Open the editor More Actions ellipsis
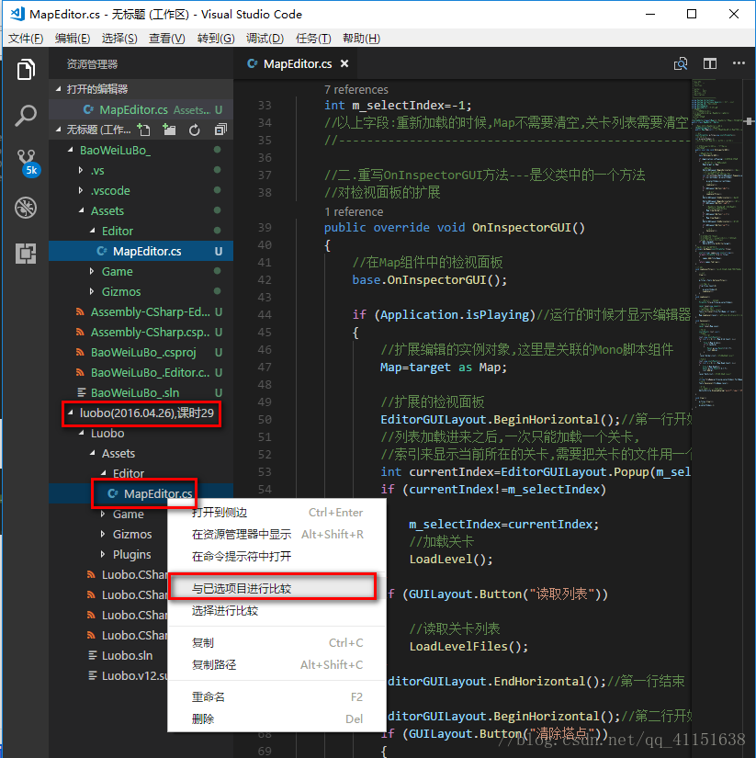Screen dimensions: 756x758 pyautogui.click(x=739, y=63)
